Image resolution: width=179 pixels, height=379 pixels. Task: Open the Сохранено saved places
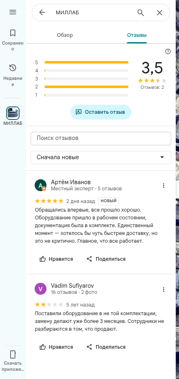(x=13, y=40)
